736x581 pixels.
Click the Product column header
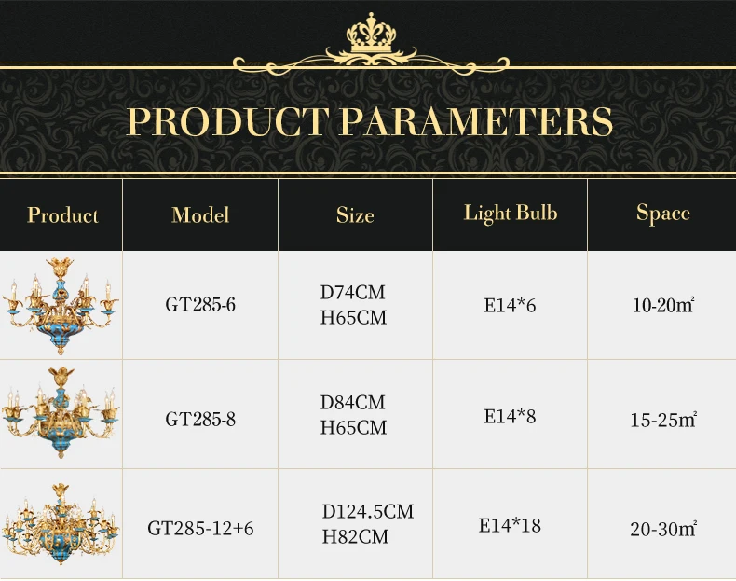pyautogui.click(x=62, y=215)
